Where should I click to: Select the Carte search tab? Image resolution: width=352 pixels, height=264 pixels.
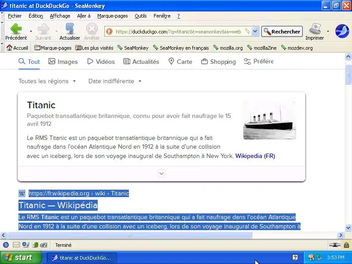coord(180,62)
